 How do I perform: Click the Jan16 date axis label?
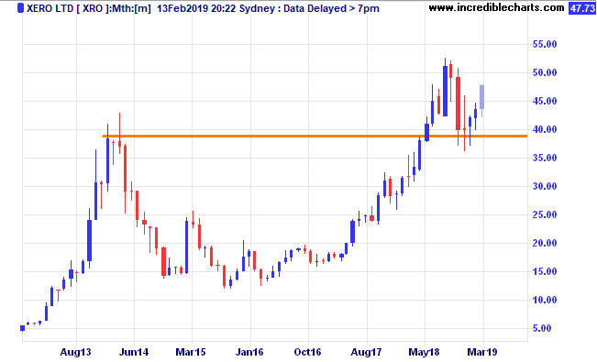249,352
